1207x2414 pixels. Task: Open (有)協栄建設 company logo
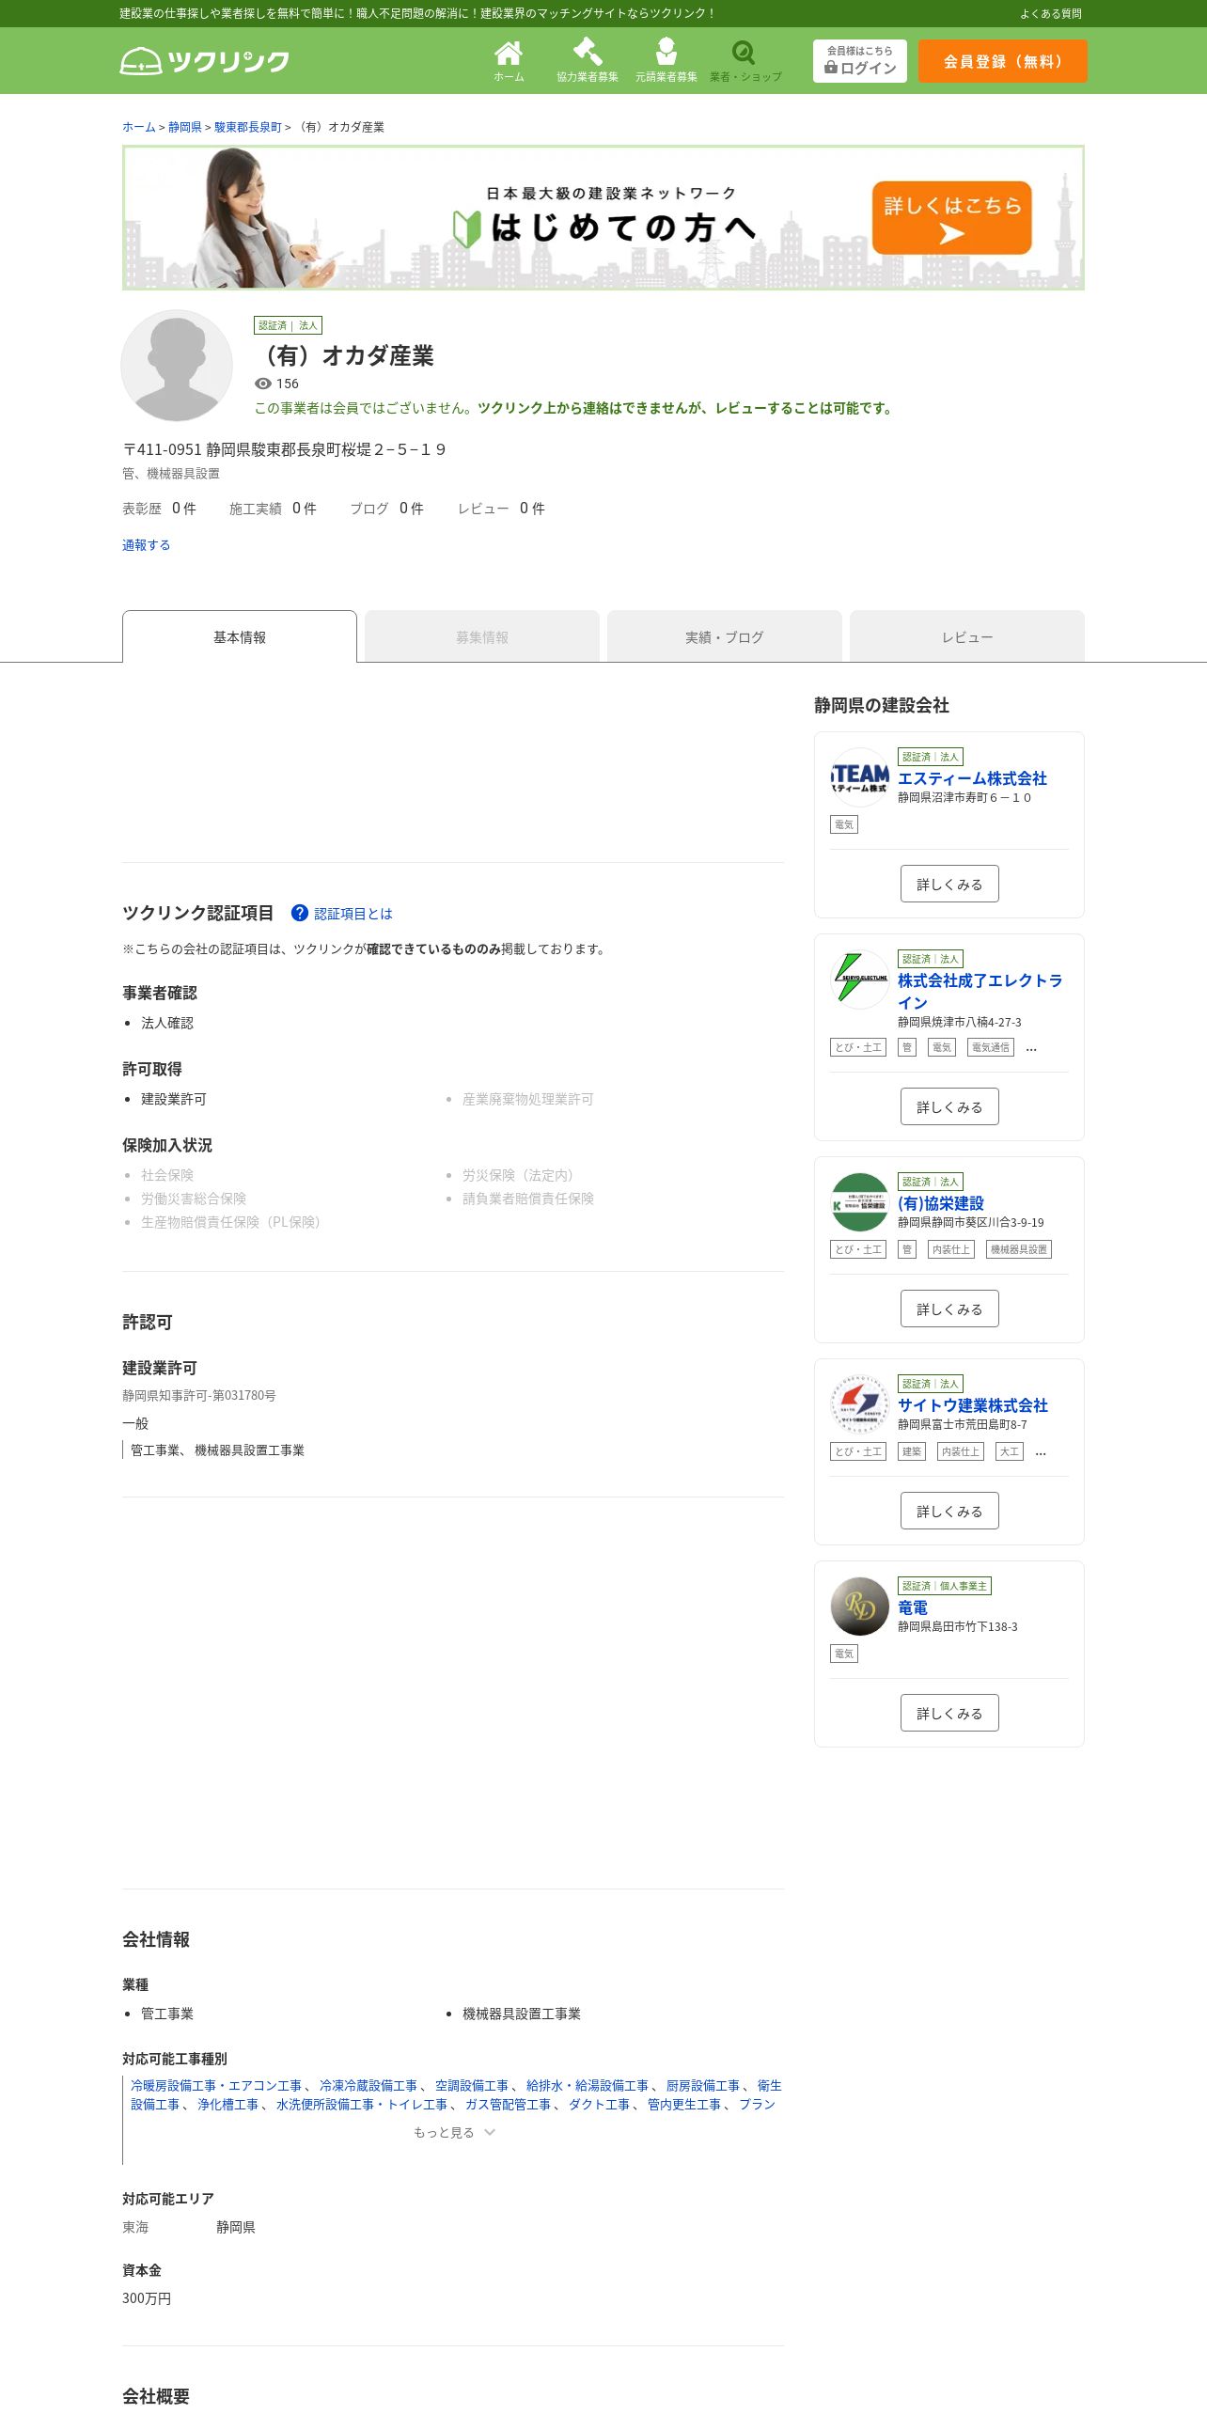(x=859, y=1202)
